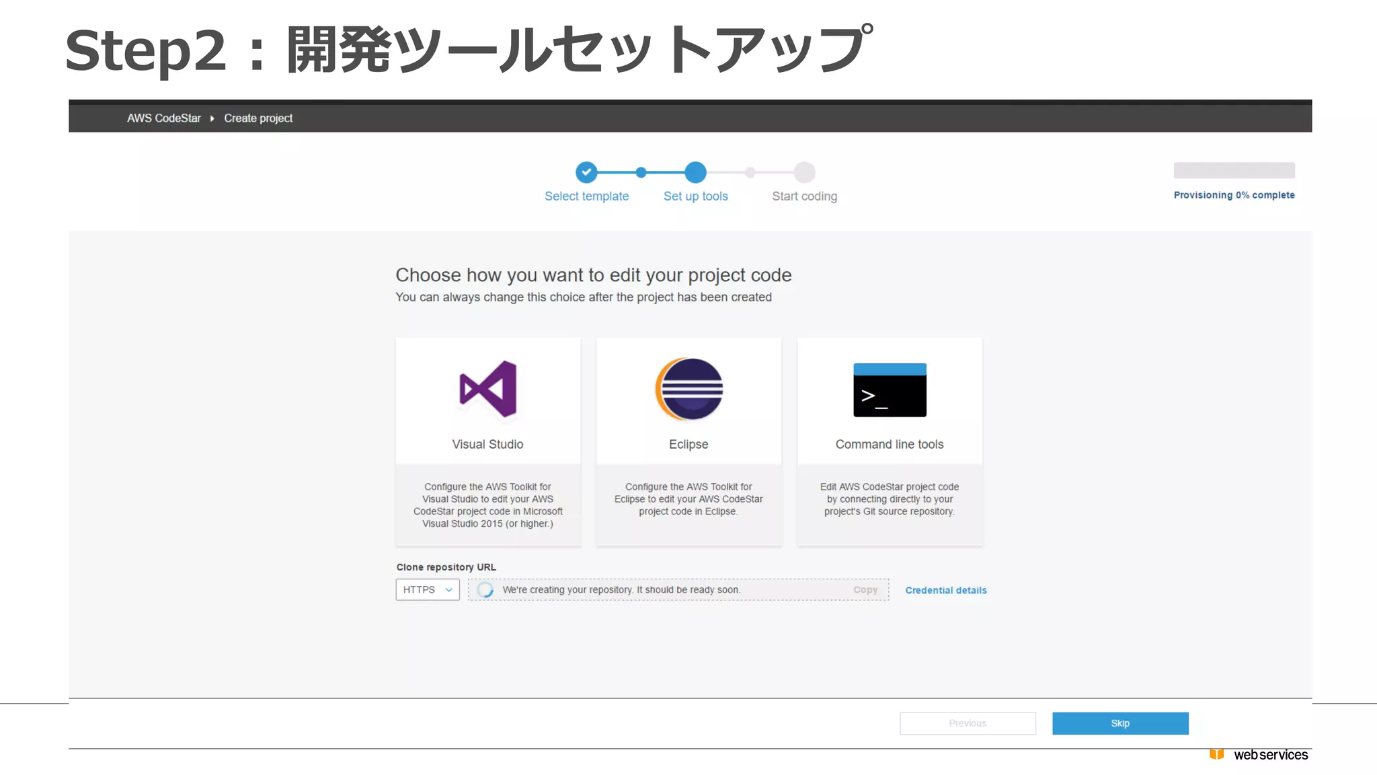Screen dimensions: 1377x775
Task: Click the breadcrumb arrow separator
Action: click(212, 118)
